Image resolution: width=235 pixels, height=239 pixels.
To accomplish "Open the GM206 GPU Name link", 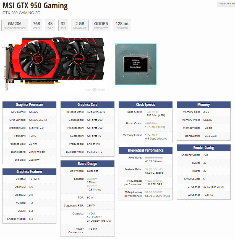I will [x=33, y=112].
